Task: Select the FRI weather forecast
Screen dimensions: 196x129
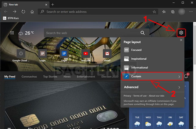Action: tap(170, 121)
